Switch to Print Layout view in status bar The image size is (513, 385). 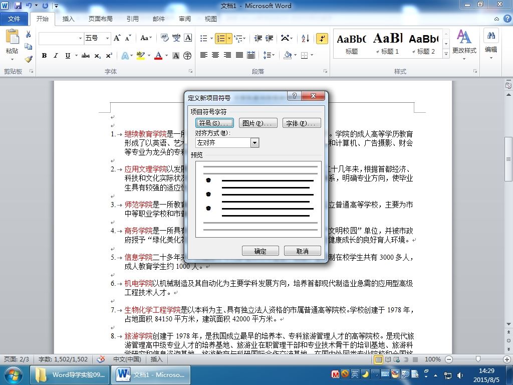coord(379,359)
